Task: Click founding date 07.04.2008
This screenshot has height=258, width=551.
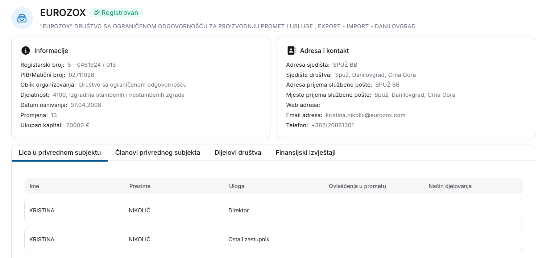Action: 86,105
